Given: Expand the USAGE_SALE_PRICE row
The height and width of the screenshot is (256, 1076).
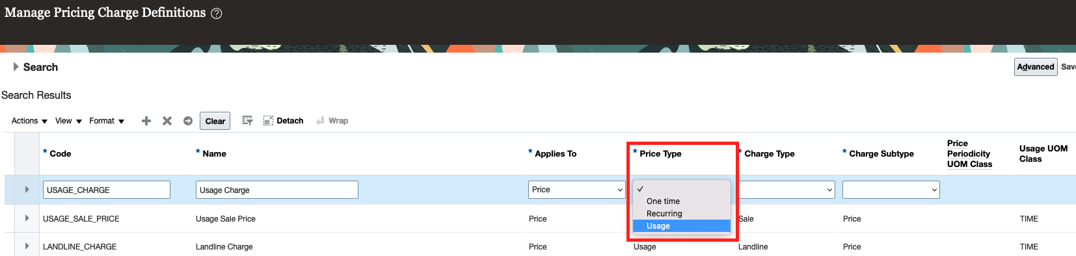Looking at the screenshot, I should tap(27, 218).
